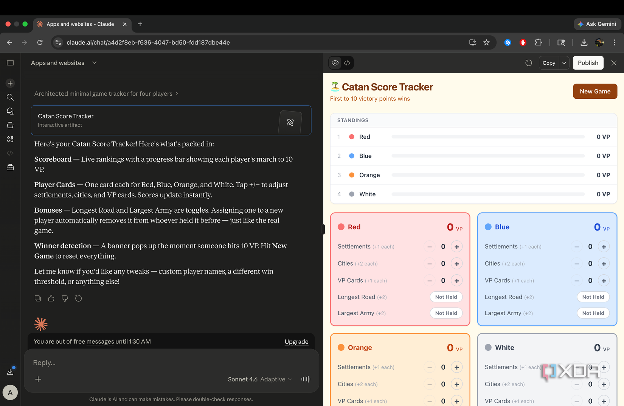Open a new browser tab
Image resolution: width=624 pixels, height=406 pixels.
click(x=140, y=24)
